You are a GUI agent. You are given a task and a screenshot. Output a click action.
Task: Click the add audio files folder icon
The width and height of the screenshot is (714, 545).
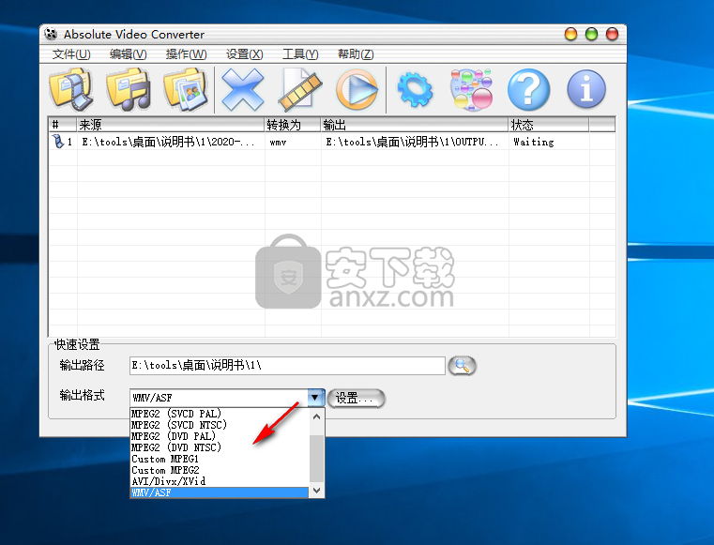129,89
